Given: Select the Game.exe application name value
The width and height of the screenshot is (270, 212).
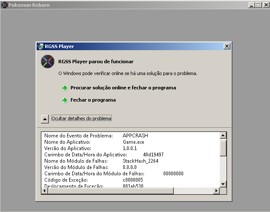Looking at the screenshot, I should [133, 142].
